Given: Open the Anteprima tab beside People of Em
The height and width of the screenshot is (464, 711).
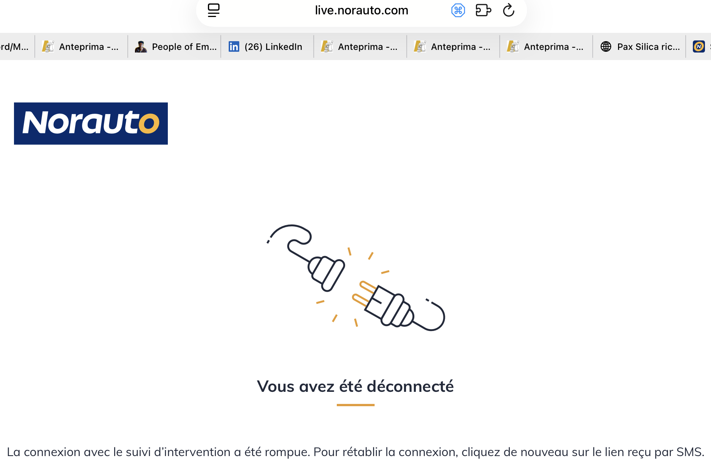Looking at the screenshot, I should pyautogui.click(x=81, y=46).
